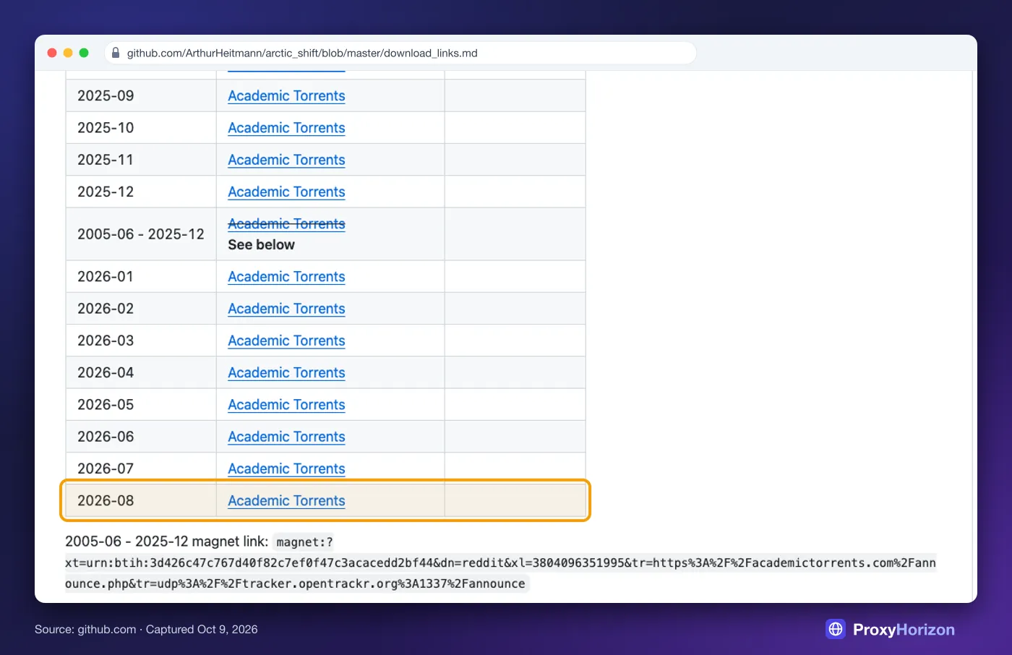Screen dimensions: 1012x655
Task: Visit the Academic Torrents link for 2026-04
Action: pos(286,372)
